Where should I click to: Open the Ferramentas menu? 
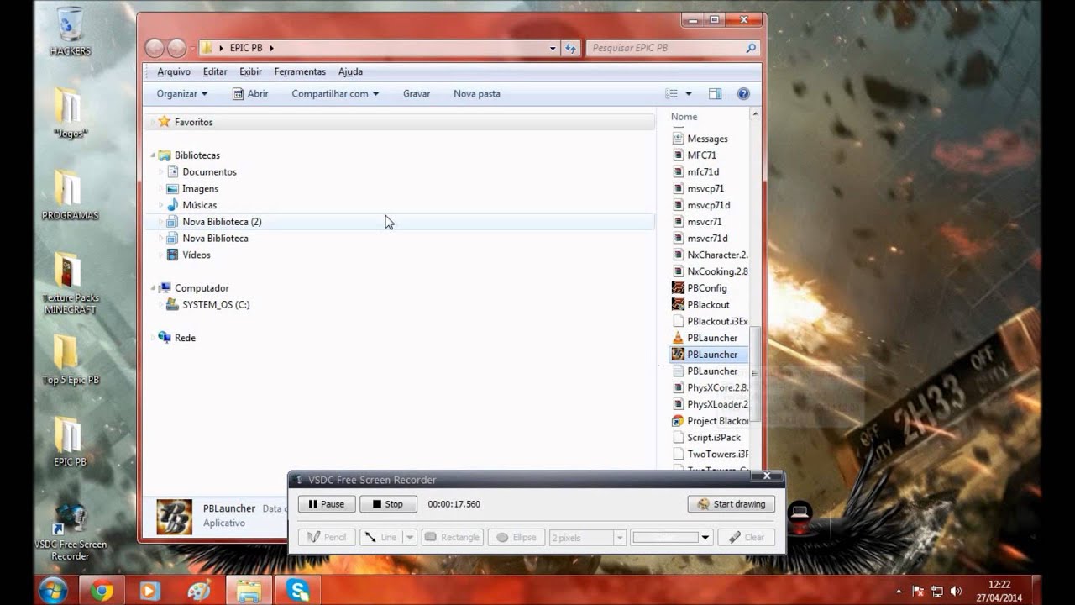pos(300,72)
